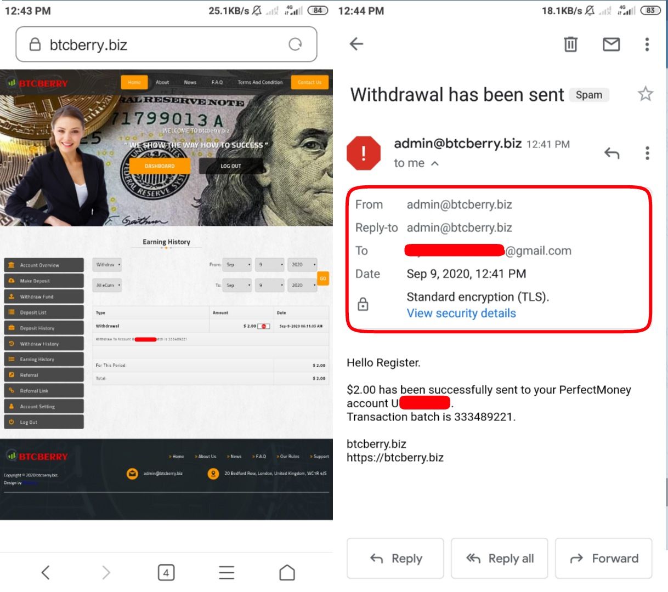Click the footer Home link
The height and width of the screenshot is (592, 668).
177,456
